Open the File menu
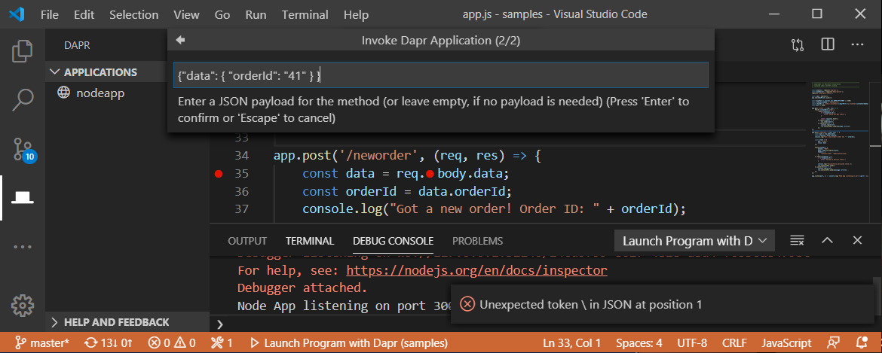Image resolution: width=882 pixels, height=353 pixels. [50, 14]
